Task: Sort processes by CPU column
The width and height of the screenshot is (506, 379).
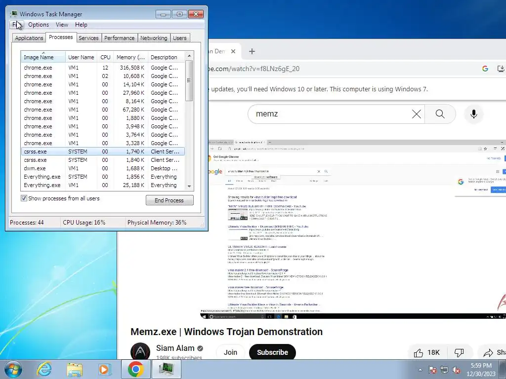Action: pos(105,57)
